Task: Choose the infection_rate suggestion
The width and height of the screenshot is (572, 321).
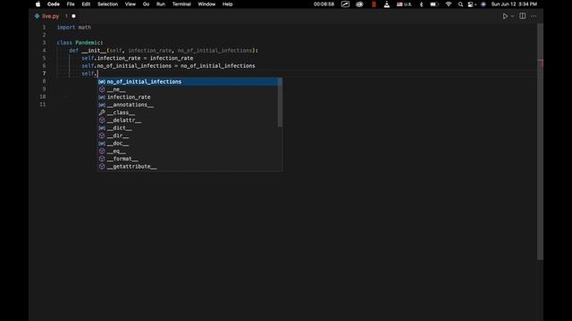Action: point(188,97)
